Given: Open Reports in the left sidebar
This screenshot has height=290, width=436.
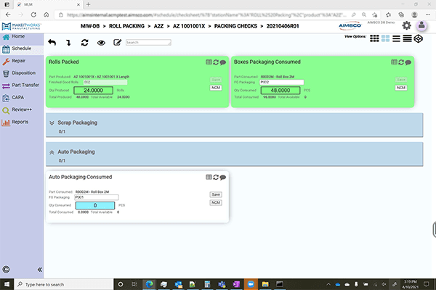Looking at the screenshot, I should tap(20, 122).
